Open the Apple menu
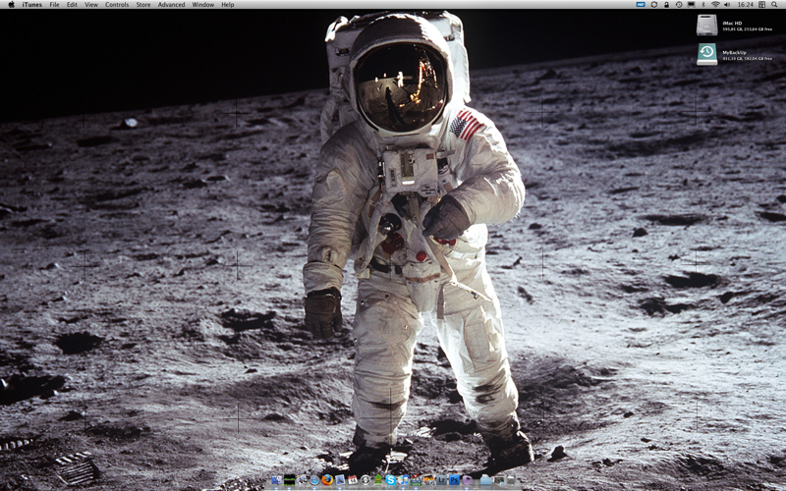Screen dimensions: 786x491 tap(12, 5)
